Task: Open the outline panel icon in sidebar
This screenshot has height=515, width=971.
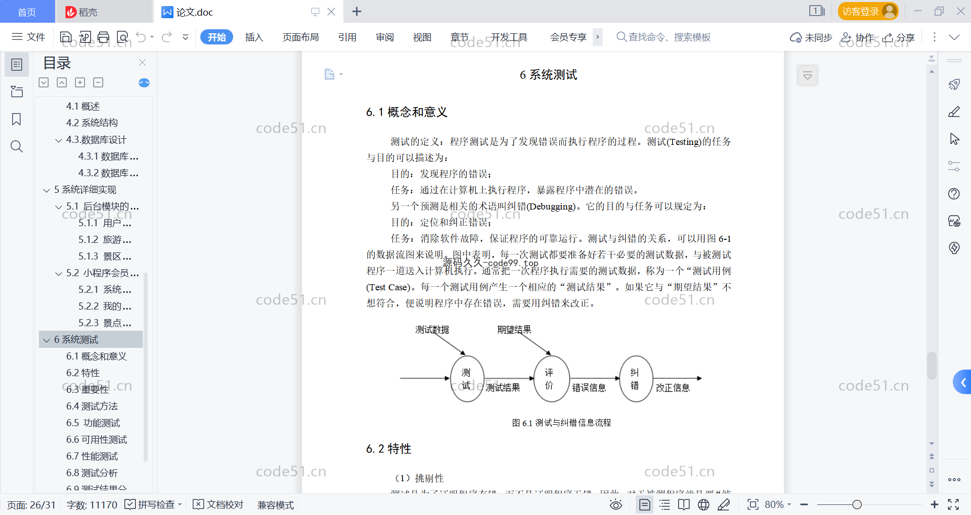Action: pos(17,65)
